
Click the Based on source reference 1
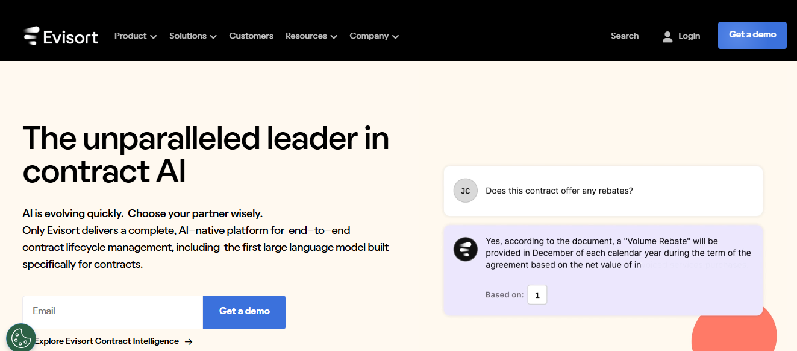537,295
